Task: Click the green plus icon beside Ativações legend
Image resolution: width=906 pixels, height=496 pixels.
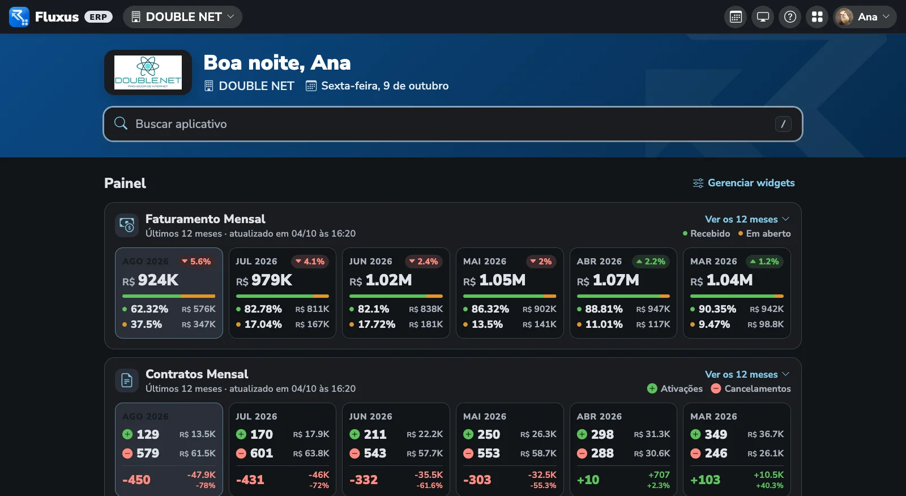Action: point(652,388)
